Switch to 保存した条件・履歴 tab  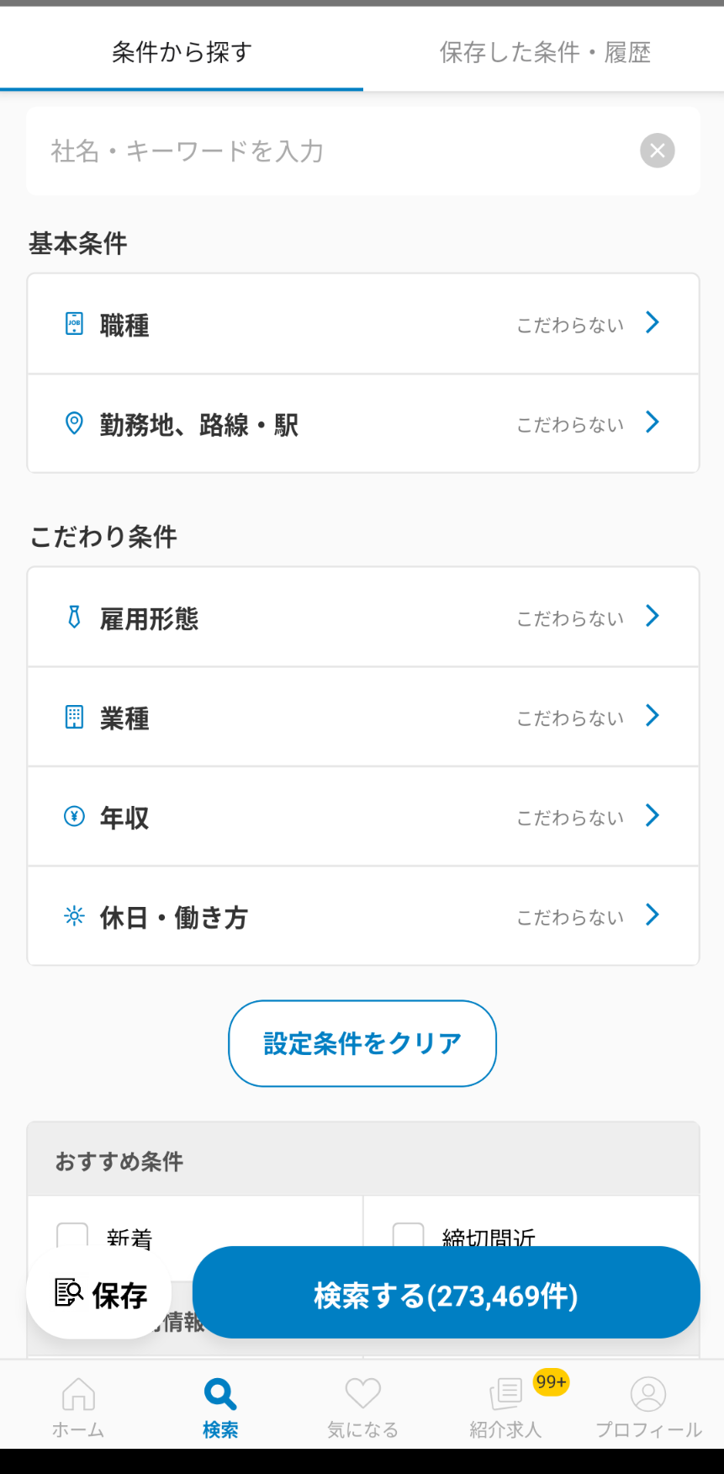[544, 52]
